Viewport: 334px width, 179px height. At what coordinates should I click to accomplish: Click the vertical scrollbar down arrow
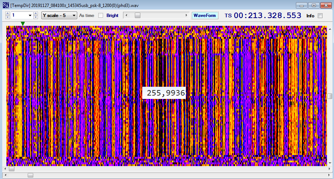tap(330, 163)
